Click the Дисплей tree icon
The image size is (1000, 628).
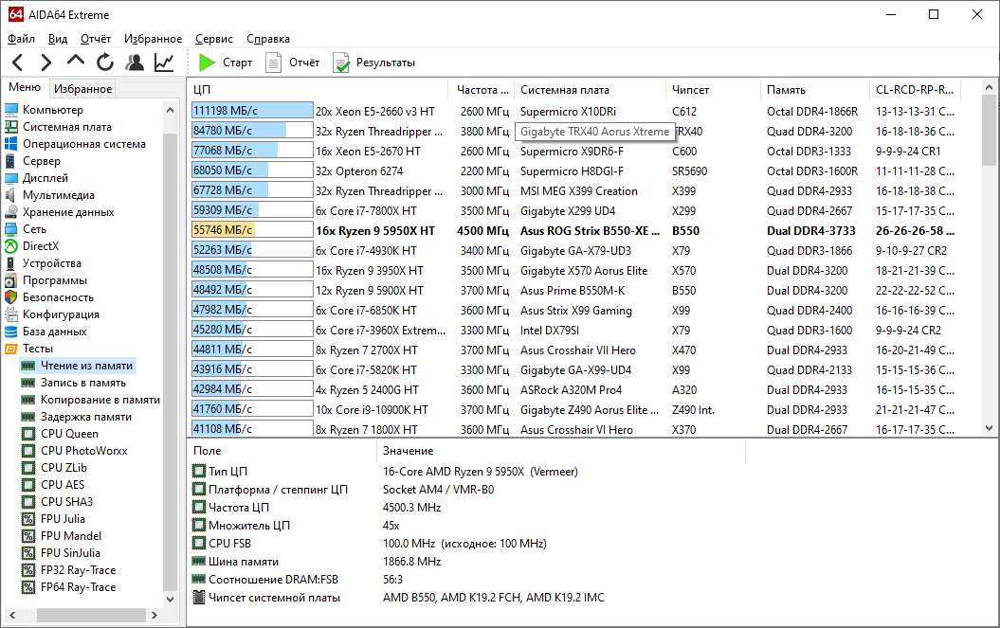(x=10, y=178)
